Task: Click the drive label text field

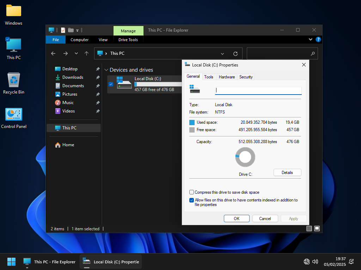Action: pyautogui.click(x=258, y=90)
